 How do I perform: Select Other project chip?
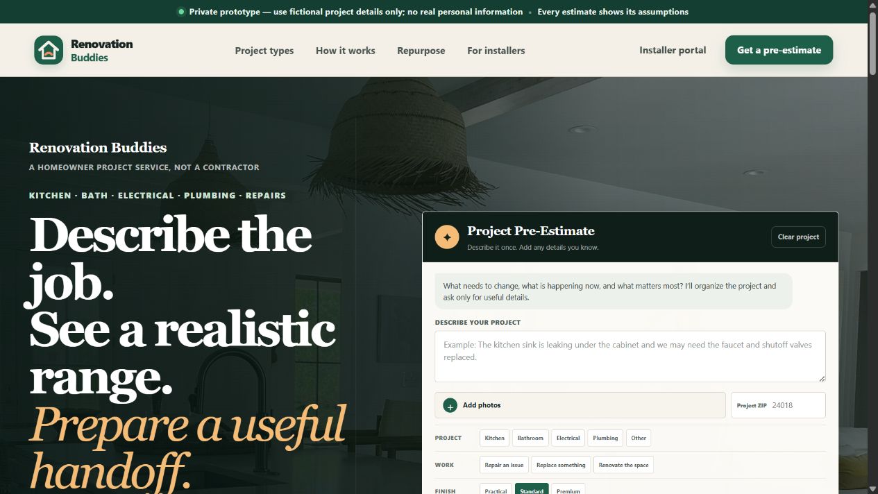click(x=639, y=438)
